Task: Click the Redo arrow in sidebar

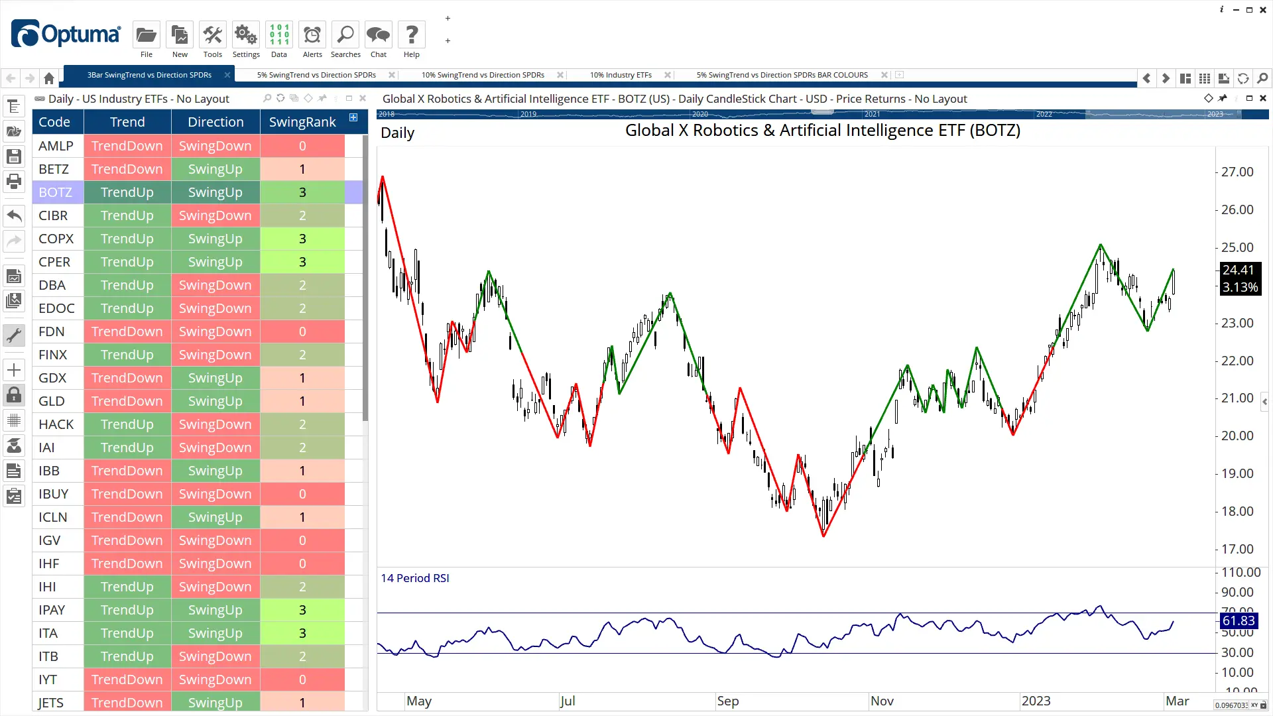Action: tap(14, 241)
